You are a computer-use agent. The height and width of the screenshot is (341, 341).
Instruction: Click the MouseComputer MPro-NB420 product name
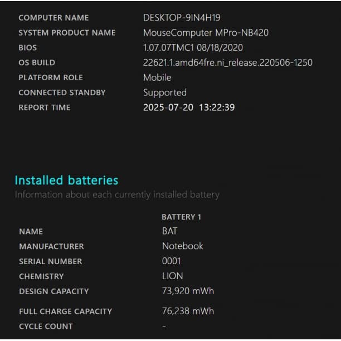point(206,33)
